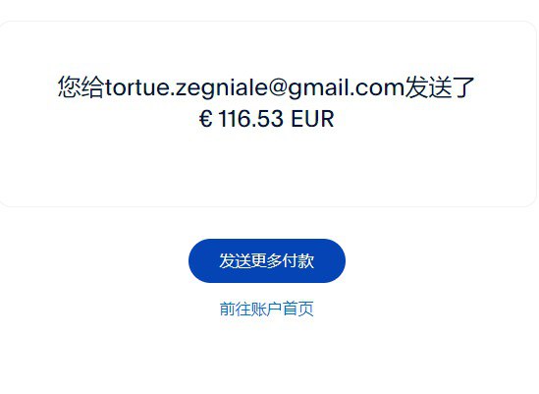This screenshot has height=394, width=539.
Task: Select the € 116.53 EUR amount text
Action: pyautogui.click(x=266, y=119)
